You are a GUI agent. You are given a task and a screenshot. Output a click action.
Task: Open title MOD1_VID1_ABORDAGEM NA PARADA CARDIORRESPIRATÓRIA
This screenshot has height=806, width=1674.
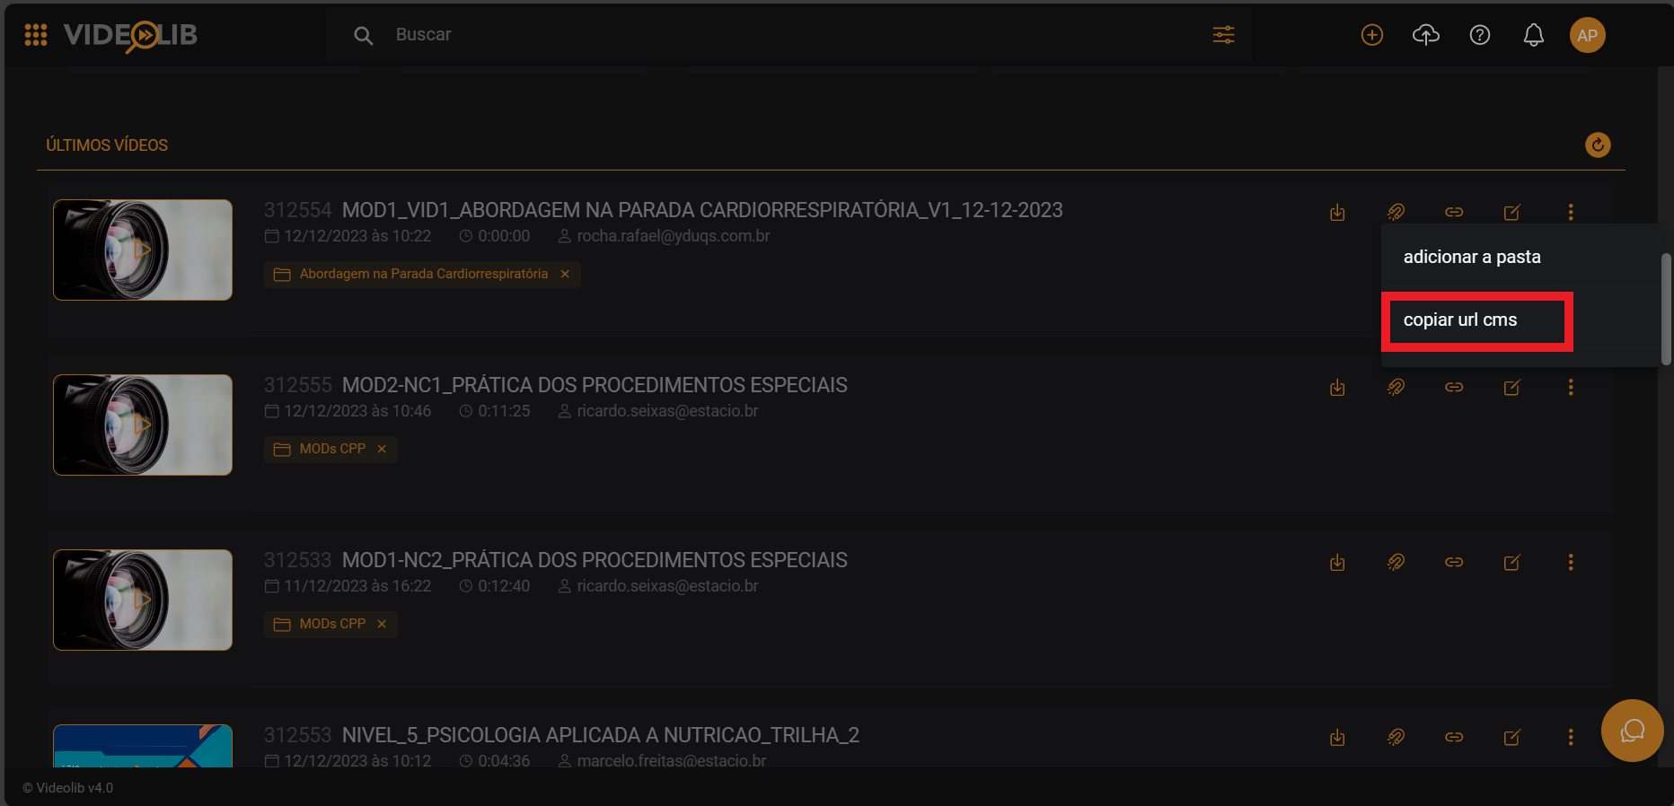[x=702, y=210]
